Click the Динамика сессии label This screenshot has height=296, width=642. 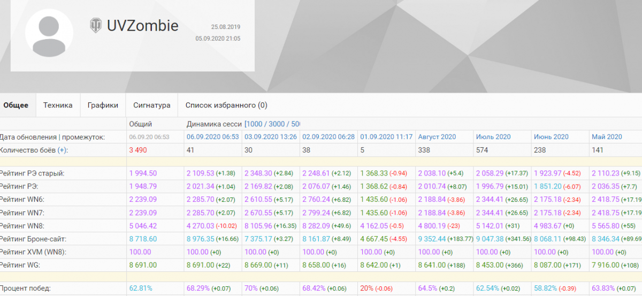click(x=214, y=124)
